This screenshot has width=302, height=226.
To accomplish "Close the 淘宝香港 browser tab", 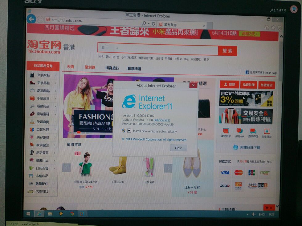I will [204, 26].
